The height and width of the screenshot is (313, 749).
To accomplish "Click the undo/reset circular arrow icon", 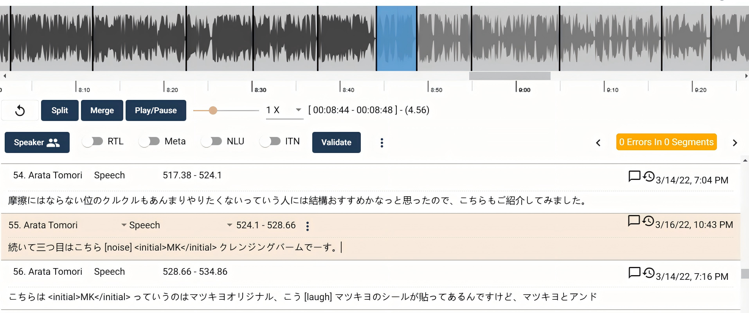I will click(x=20, y=111).
